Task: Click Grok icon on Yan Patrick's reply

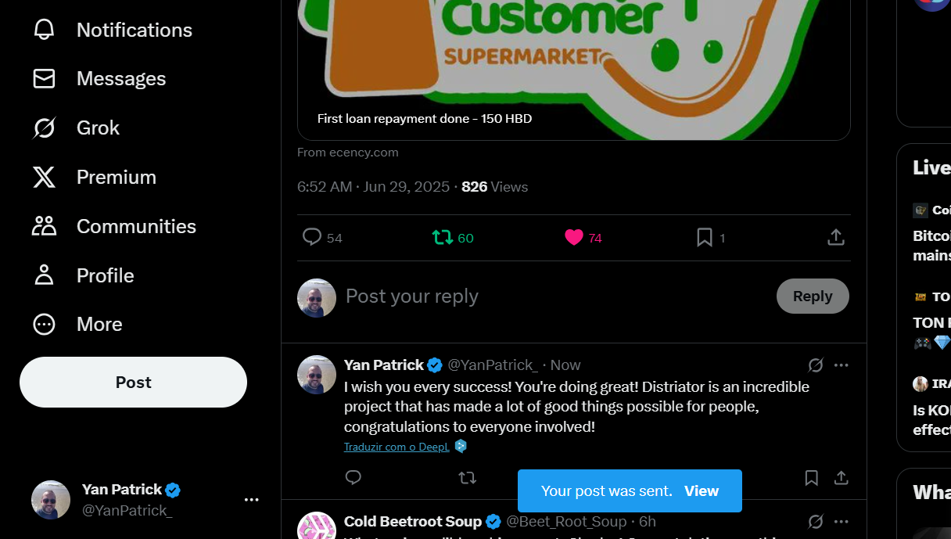Action: pos(816,365)
